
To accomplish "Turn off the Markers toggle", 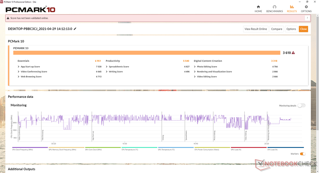I will (302, 154).
